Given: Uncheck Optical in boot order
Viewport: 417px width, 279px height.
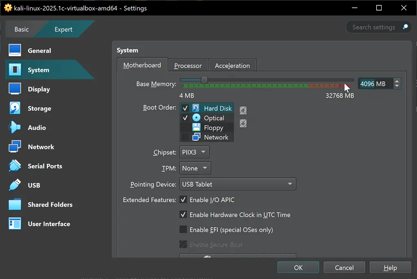Looking at the screenshot, I should tap(185, 118).
